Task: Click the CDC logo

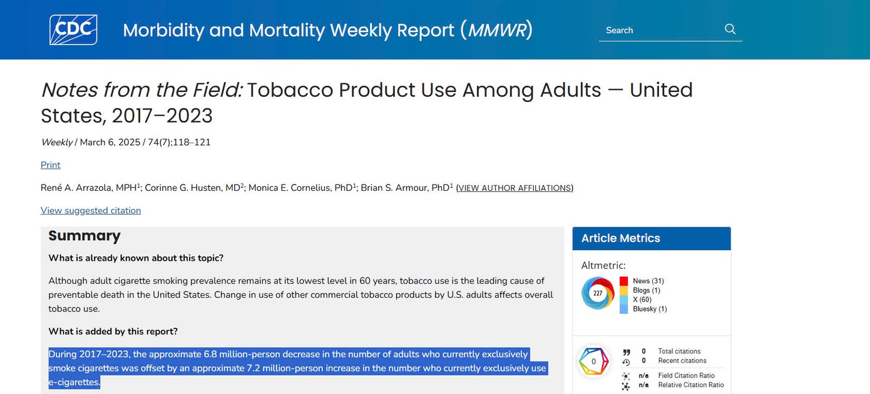Action: point(73,30)
